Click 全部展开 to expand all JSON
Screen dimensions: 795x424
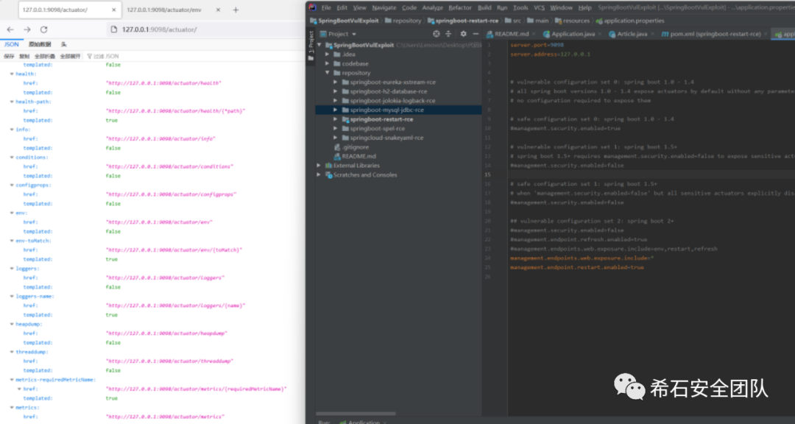click(x=70, y=56)
